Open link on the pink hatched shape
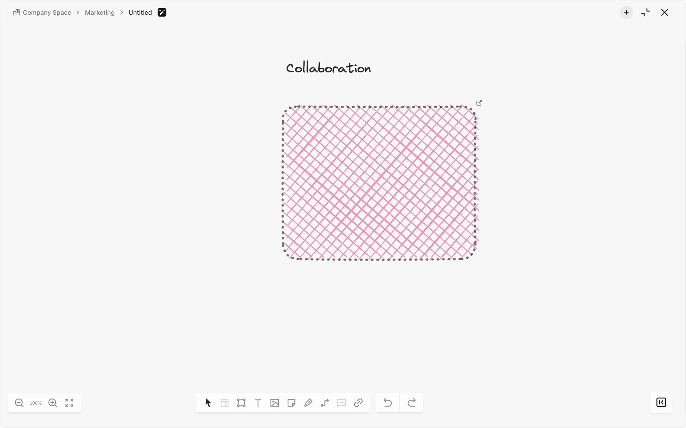 point(479,103)
